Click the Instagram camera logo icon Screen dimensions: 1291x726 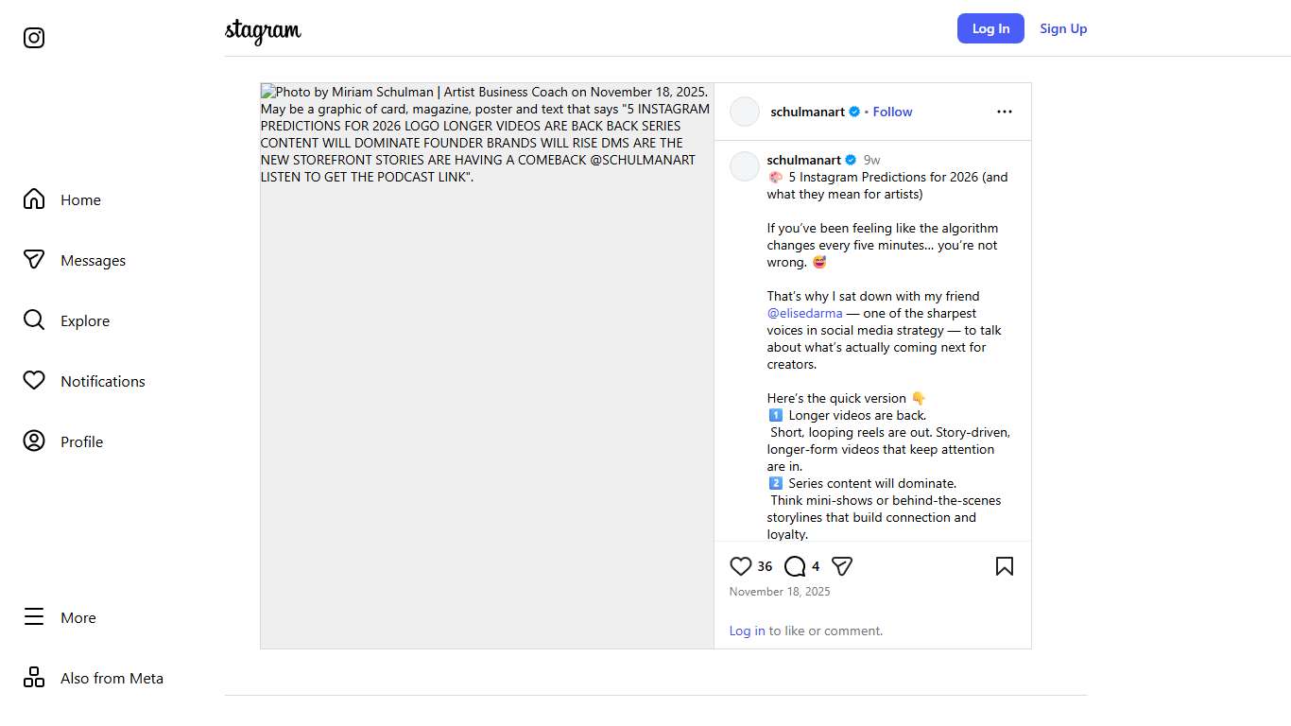point(34,38)
